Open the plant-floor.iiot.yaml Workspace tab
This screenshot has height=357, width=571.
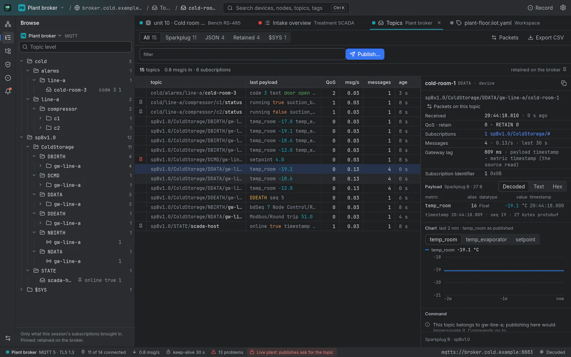(495, 23)
